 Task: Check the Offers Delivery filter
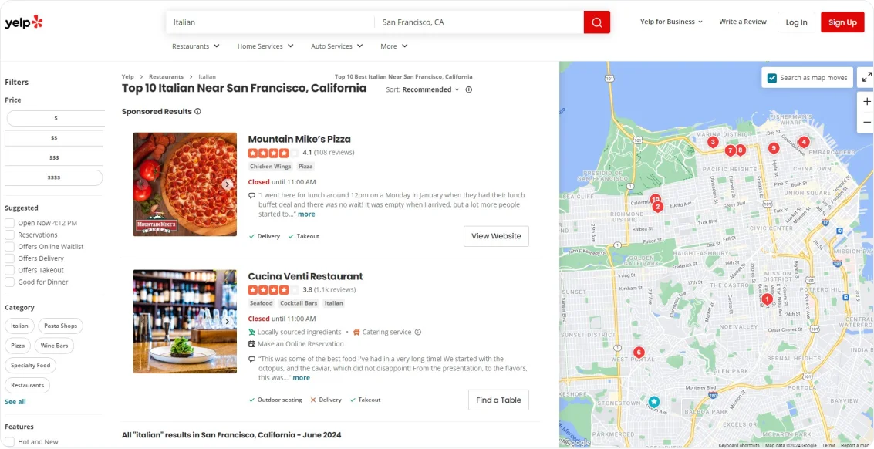point(9,258)
